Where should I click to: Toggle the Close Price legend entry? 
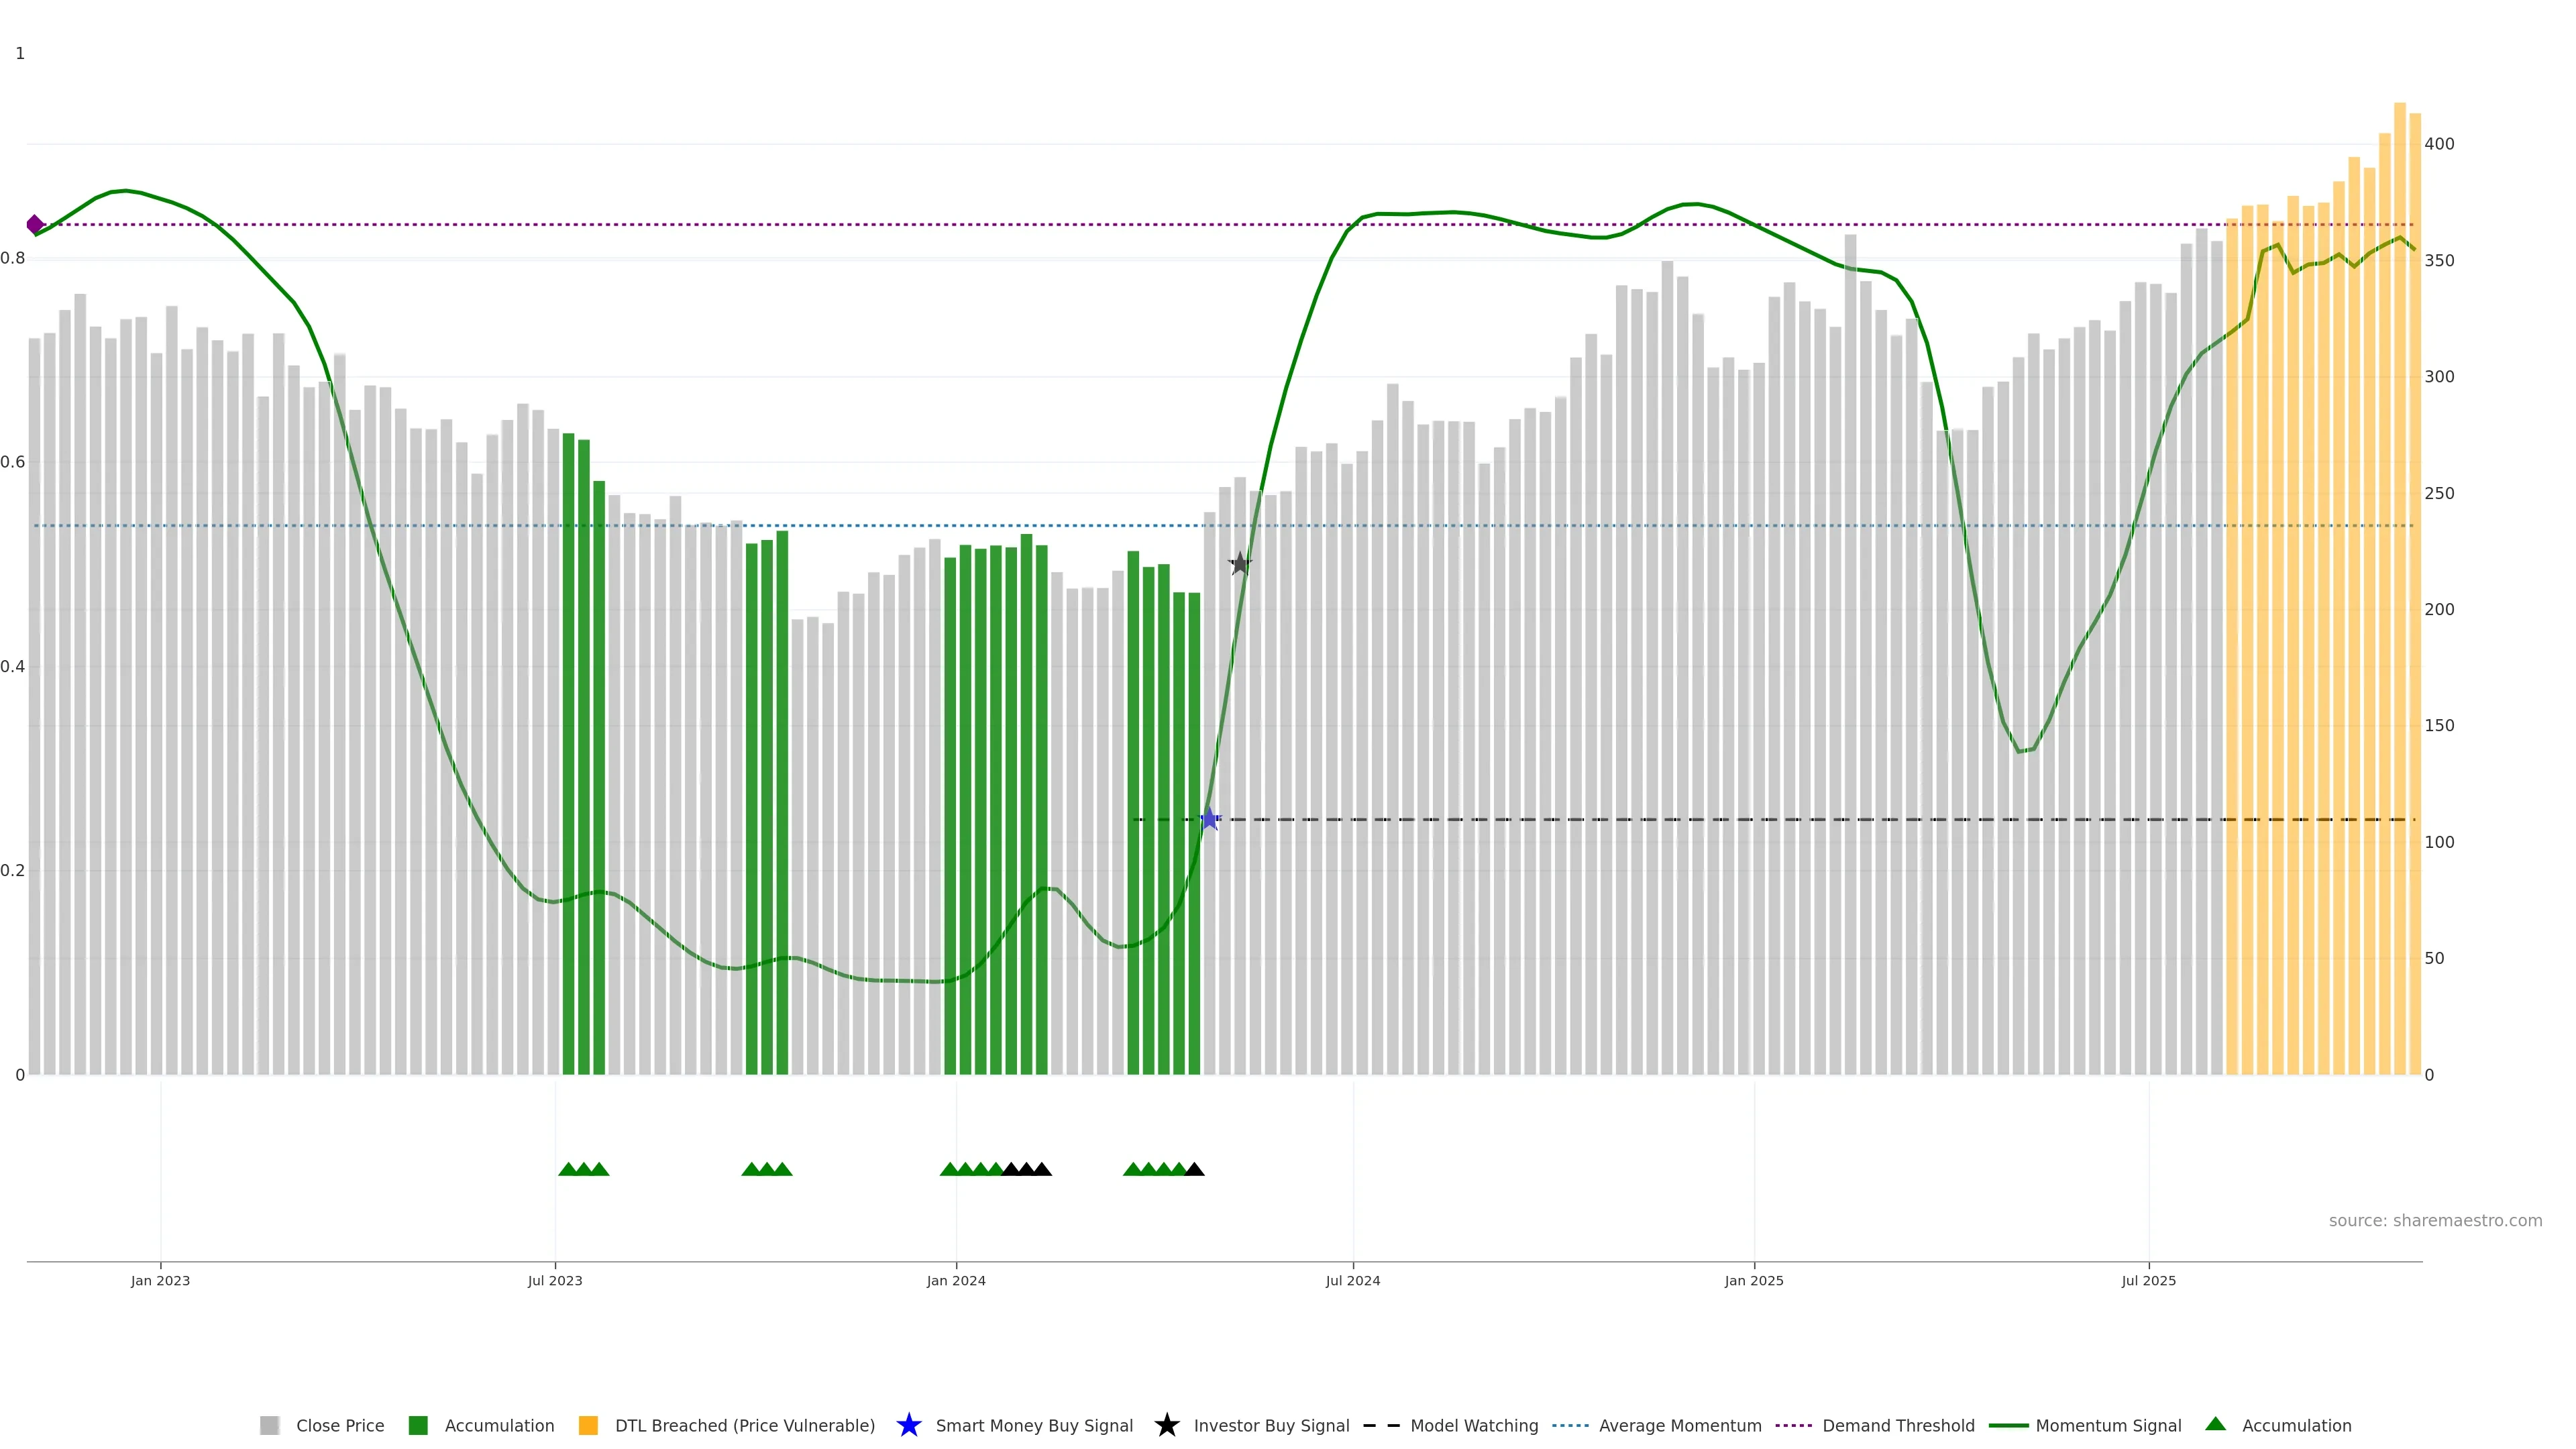(x=339, y=1425)
